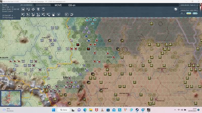Image resolution: width=202 pixels, height=113 pixels.
Task: Click the up-arrow box icon in toolbar
Action: coord(66,15)
